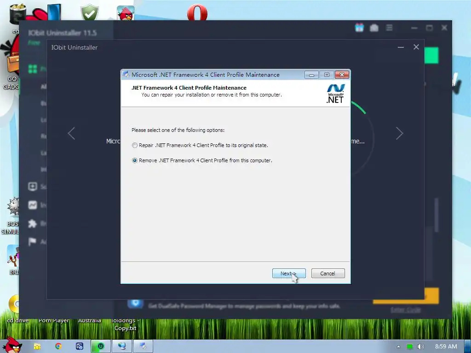Go to next item with right chevron arrow

[399, 133]
